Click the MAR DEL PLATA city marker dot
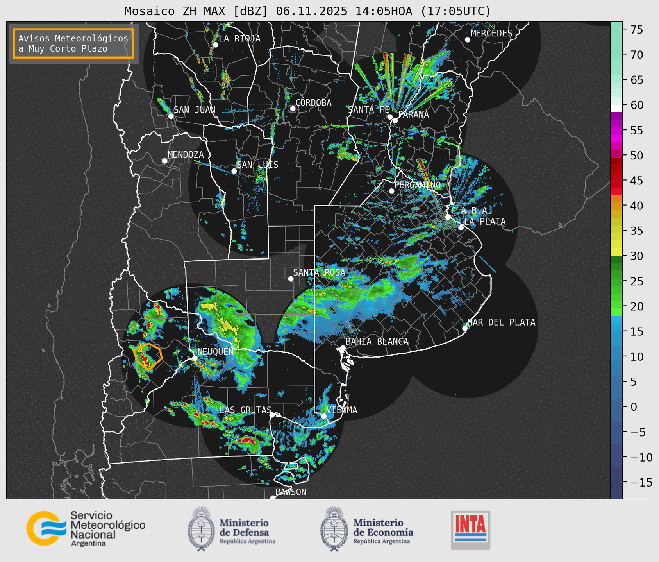The width and height of the screenshot is (659, 562). tap(465, 328)
